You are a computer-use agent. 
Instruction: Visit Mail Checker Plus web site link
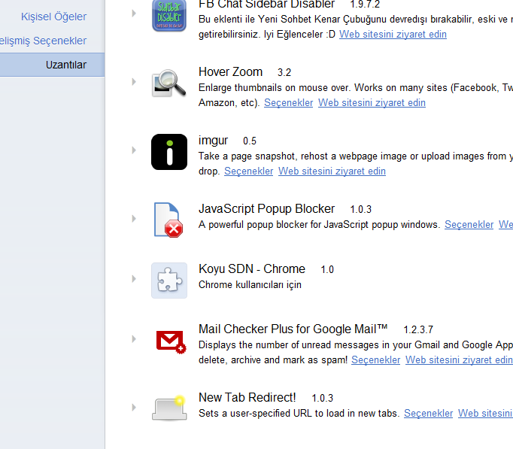tap(459, 360)
